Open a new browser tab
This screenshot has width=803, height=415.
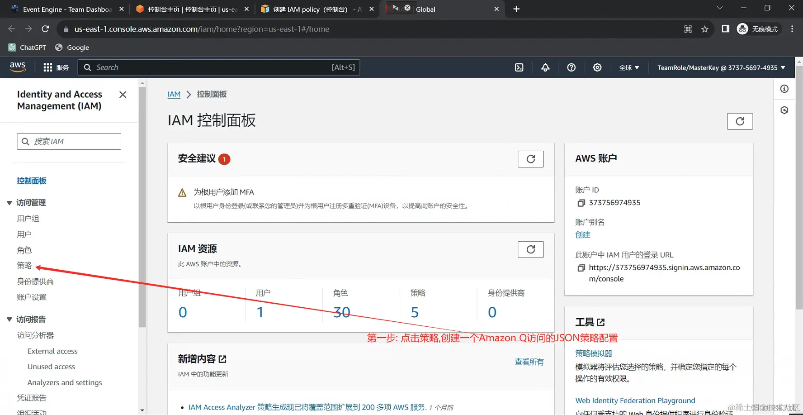point(516,9)
